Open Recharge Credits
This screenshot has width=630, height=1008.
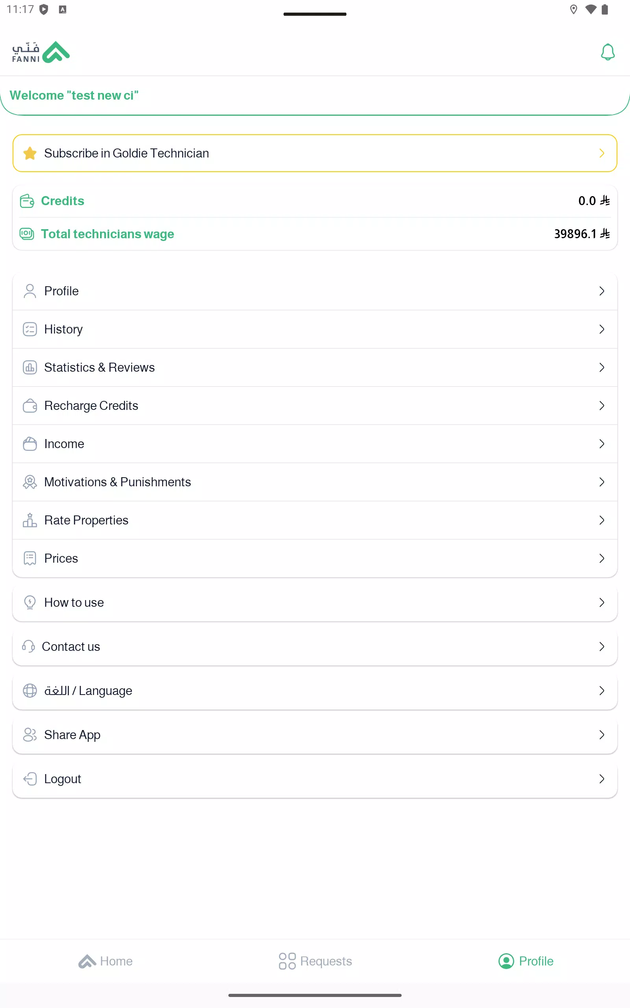pyautogui.click(x=315, y=406)
